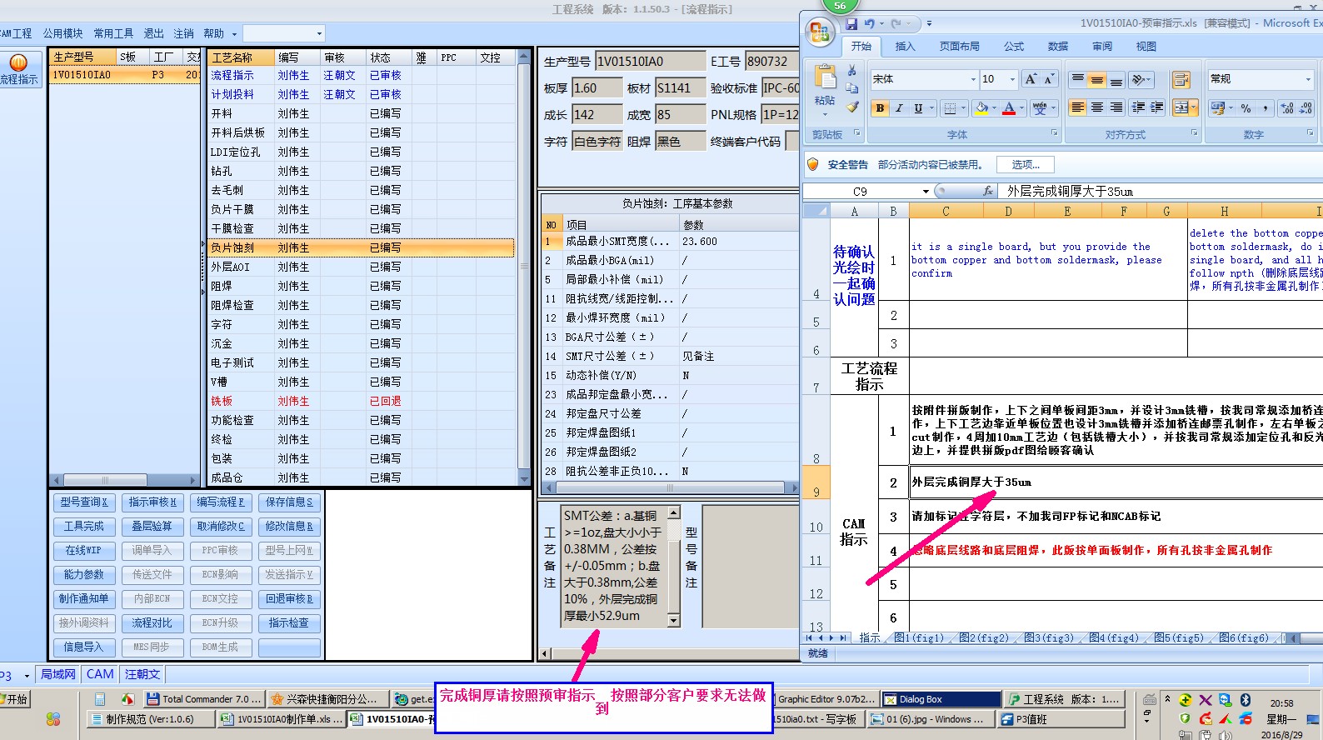Open the top toolbar combo box dropdown

pyautogui.click(x=319, y=33)
